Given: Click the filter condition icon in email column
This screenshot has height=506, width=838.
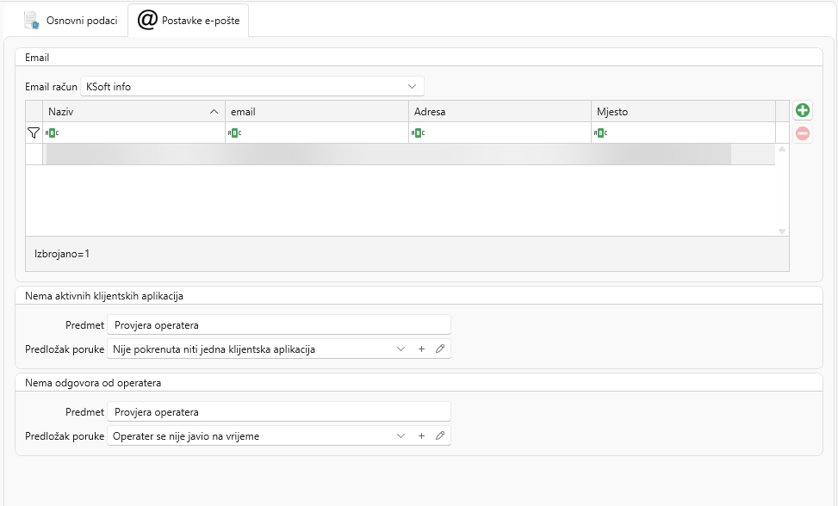Looking at the screenshot, I should tap(235, 133).
